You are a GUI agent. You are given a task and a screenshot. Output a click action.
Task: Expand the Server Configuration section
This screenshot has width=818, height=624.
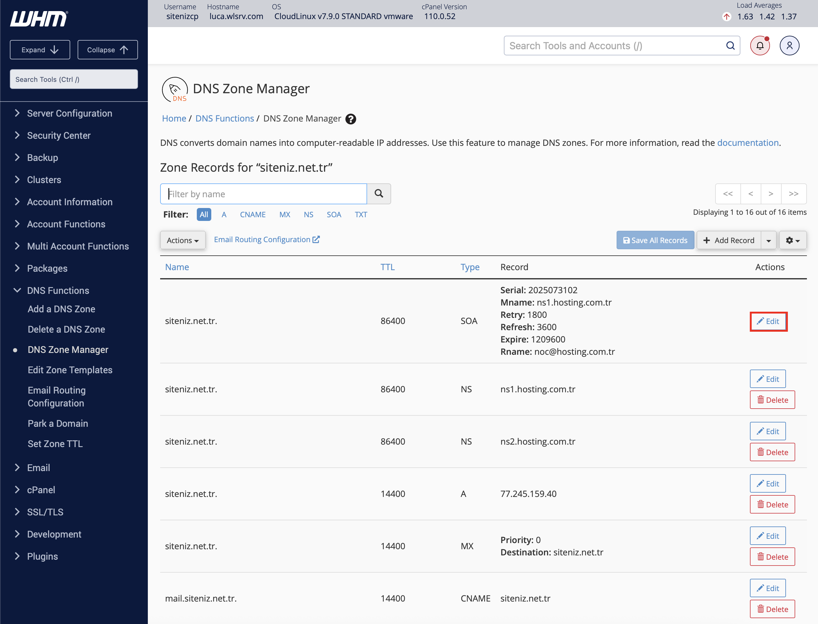[70, 113]
